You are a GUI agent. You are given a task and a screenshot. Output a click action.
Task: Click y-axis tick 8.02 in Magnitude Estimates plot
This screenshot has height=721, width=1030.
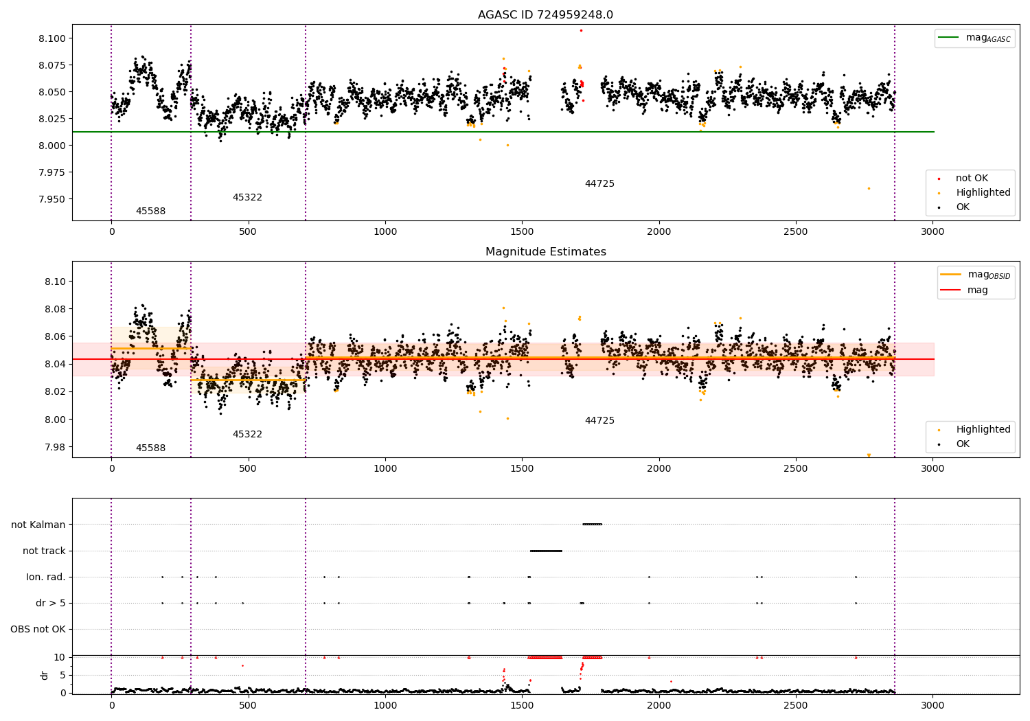[55, 391]
